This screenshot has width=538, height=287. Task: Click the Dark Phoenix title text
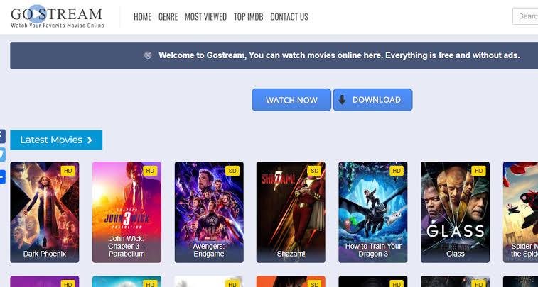45,254
